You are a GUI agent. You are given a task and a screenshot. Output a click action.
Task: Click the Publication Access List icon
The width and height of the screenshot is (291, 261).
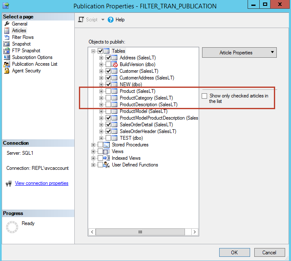click(x=7, y=64)
